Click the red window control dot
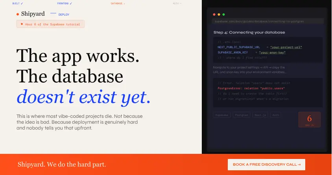Screen dimensions: 332x175 pos(214,14)
